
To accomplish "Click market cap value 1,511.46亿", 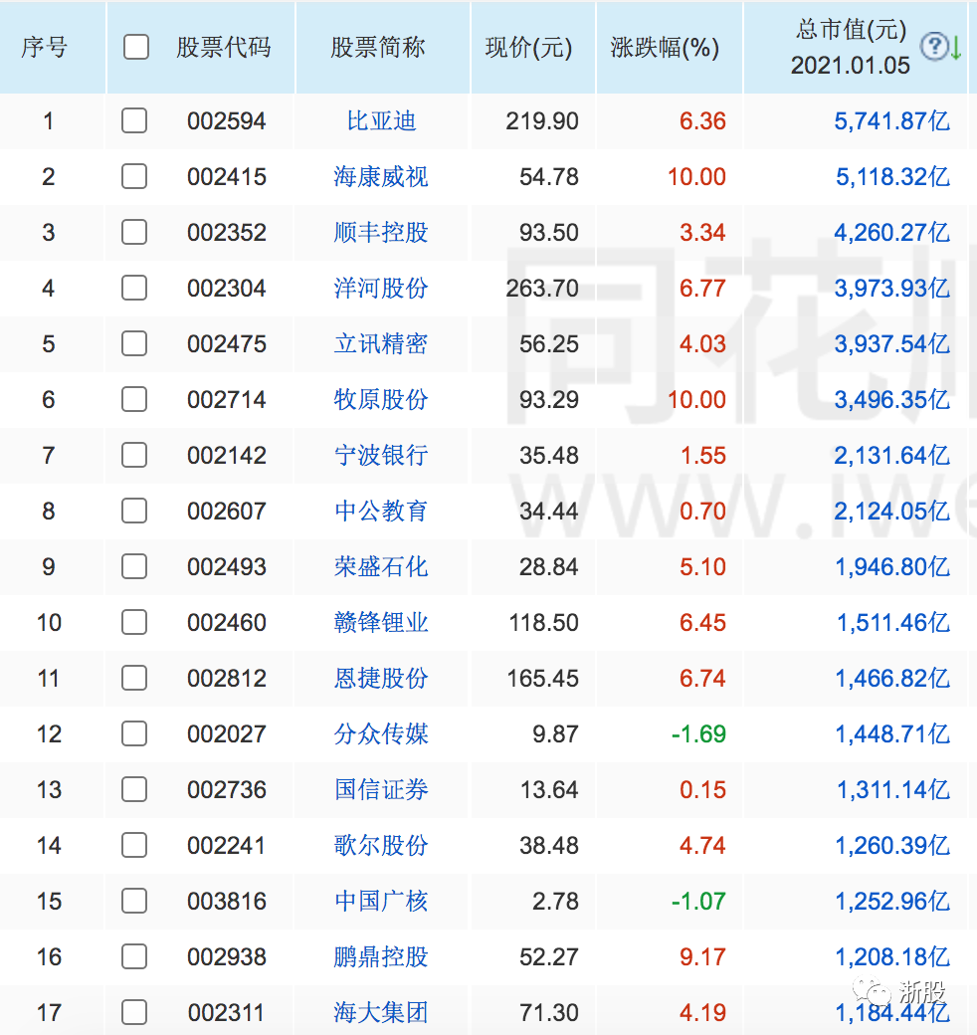I will (x=893, y=622).
